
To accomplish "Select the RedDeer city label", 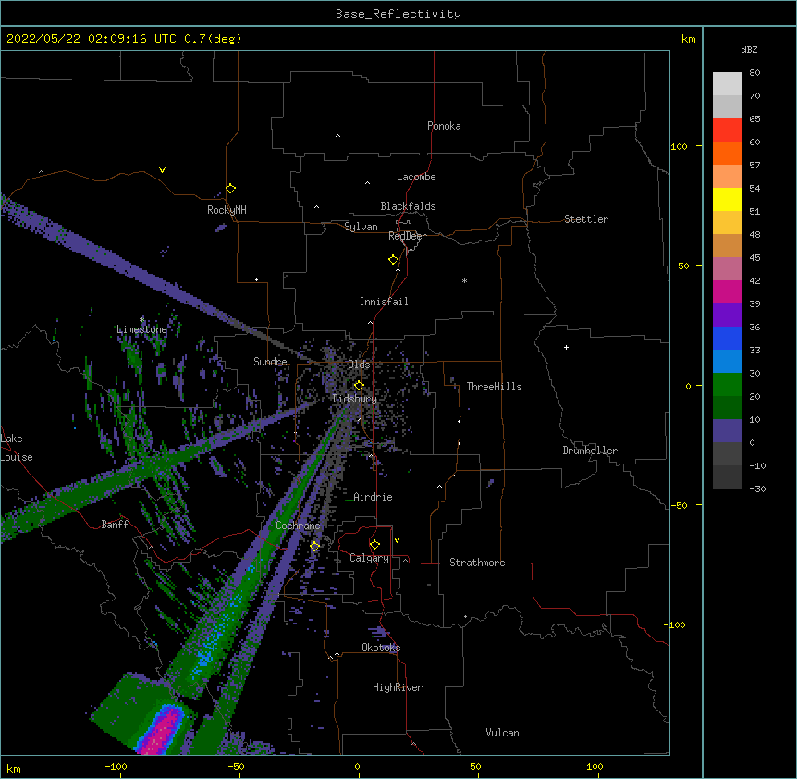I will pyautogui.click(x=407, y=236).
